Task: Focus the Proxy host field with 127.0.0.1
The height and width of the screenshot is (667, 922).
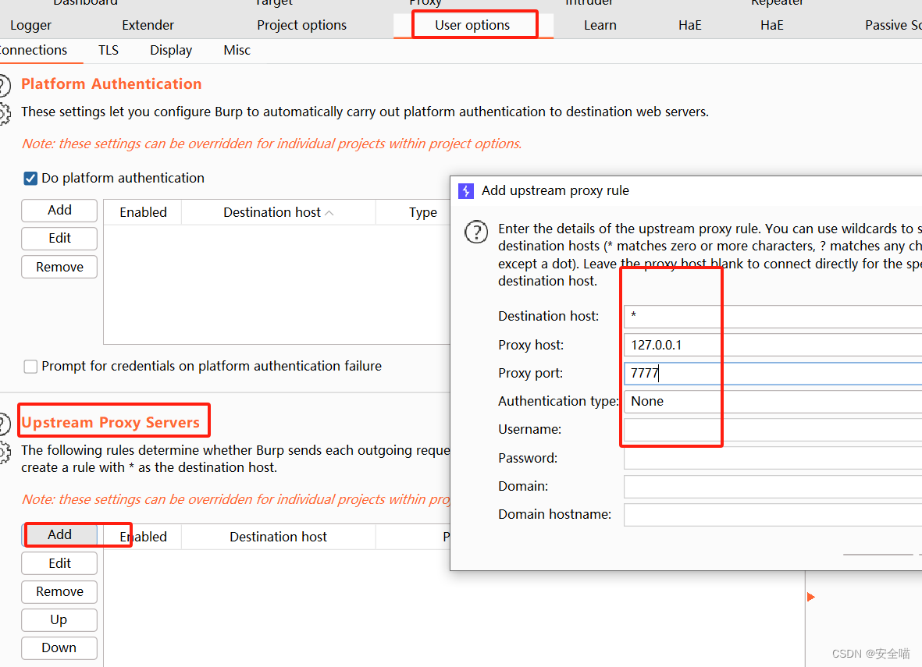Action: coord(773,345)
